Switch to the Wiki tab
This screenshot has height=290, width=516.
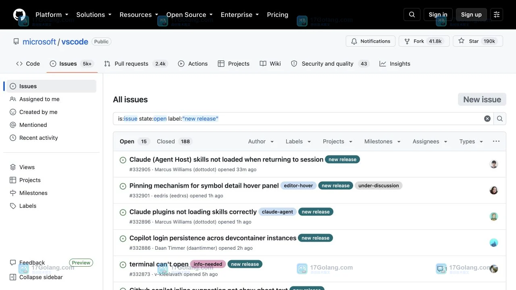click(x=270, y=64)
